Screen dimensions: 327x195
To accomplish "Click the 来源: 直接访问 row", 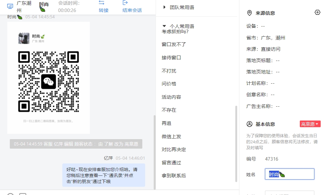I will point(263,49).
